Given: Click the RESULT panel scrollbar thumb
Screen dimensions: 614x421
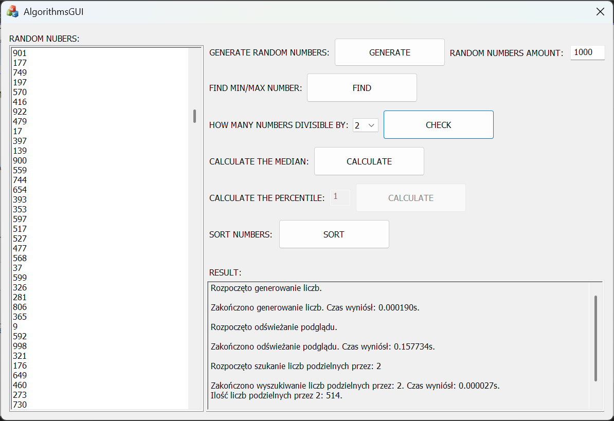Looking at the screenshot, I should coord(595,338).
